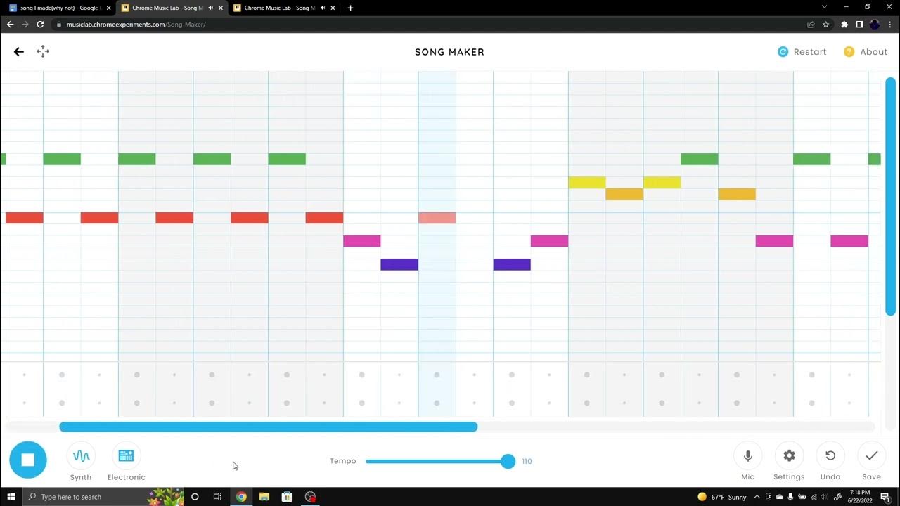Click the vertical blue scrollbar
The height and width of the screenshot is (506, 900).
(x=890, y=197)
